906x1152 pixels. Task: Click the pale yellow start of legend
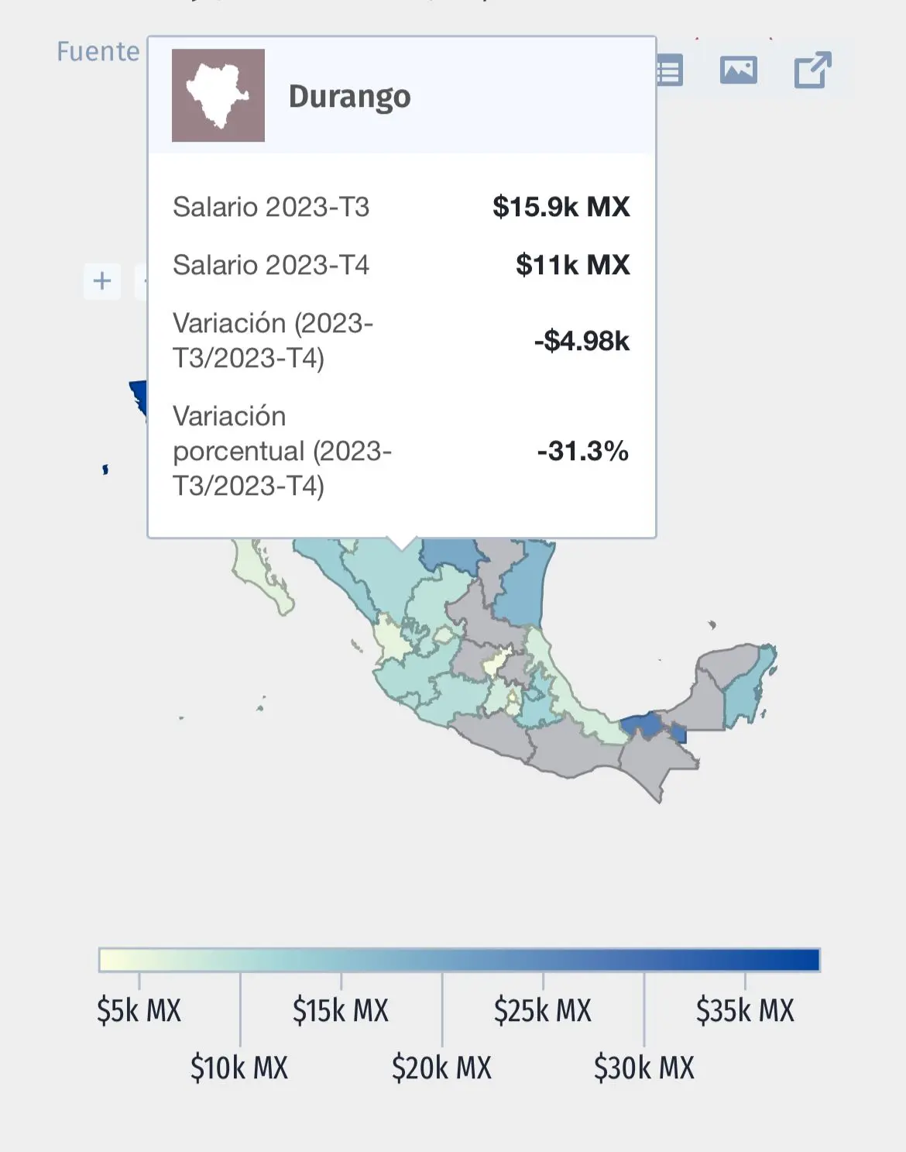112,960
